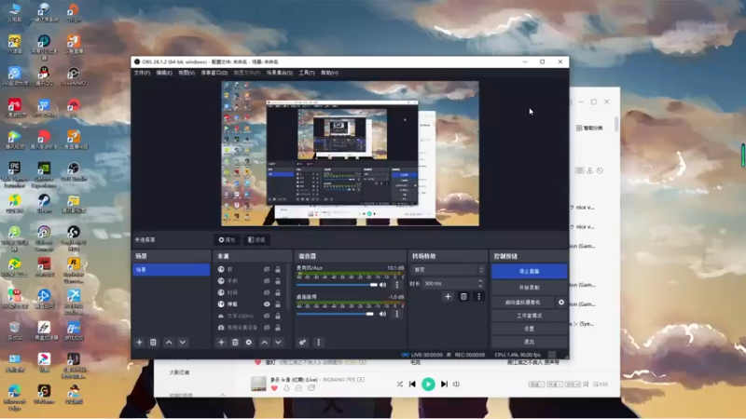Open source properties gear in Sources toolbar
The width and height of the screenshot is (746, 419).
tap(249, 342)
